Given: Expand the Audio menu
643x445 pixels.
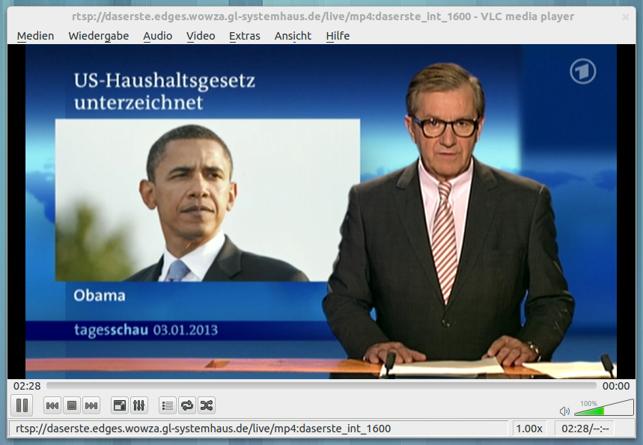Looking at the screenshot, I should pyautogui.click(x=157, y=36).
